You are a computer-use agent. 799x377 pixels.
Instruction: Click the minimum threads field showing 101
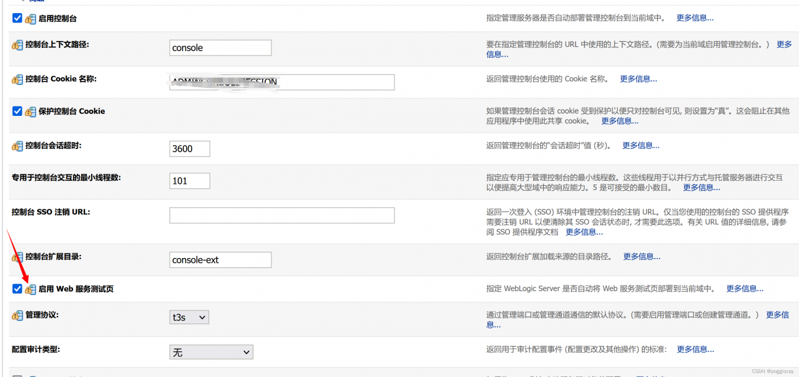tap(190, 181)
